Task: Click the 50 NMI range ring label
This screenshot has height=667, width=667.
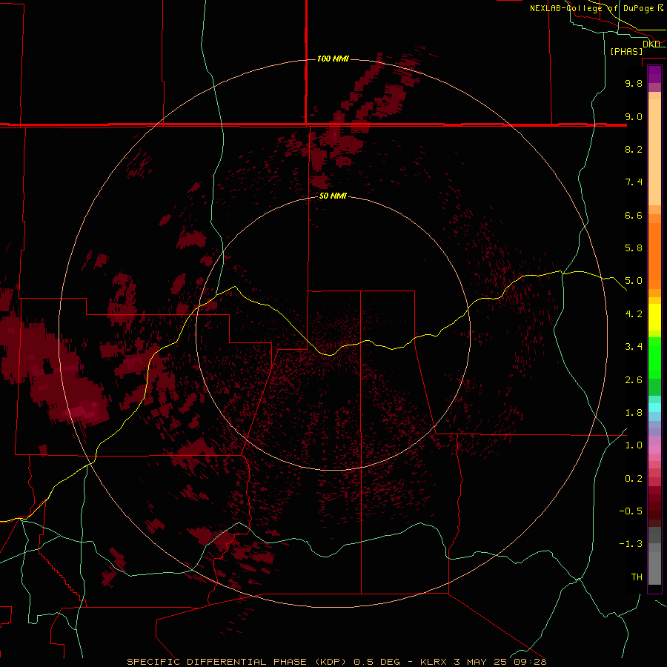Action: pyautogui.click(x=333, y=196)
